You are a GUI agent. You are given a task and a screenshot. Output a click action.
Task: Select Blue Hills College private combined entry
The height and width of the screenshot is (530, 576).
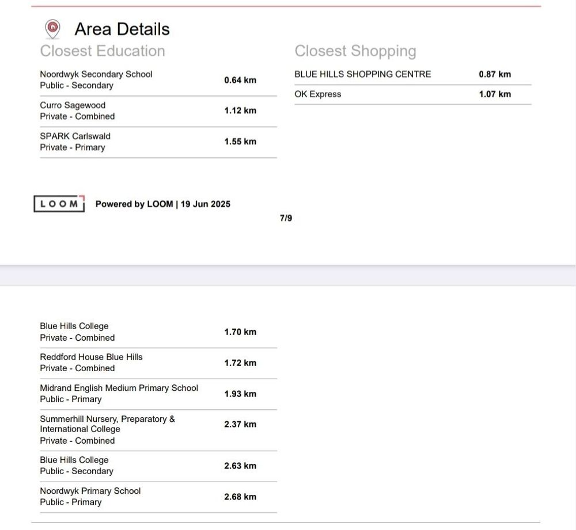click(74, 326)
